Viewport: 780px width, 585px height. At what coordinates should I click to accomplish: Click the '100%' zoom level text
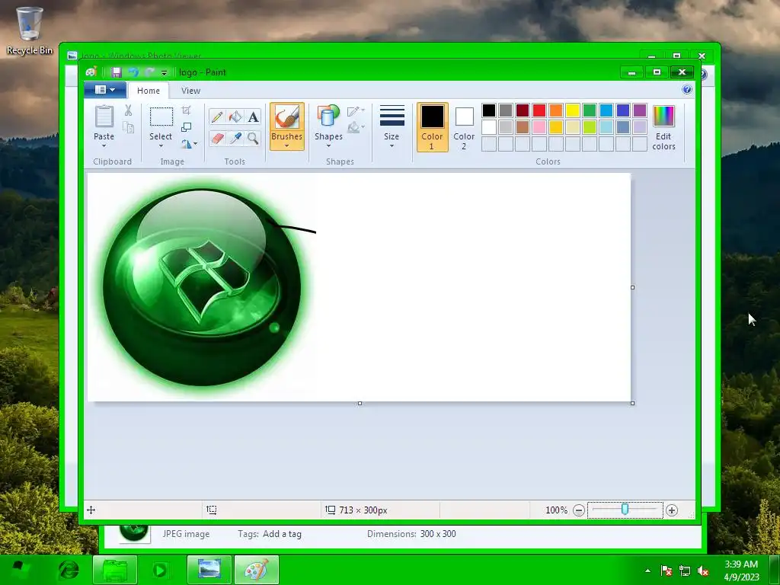point(556,510)
